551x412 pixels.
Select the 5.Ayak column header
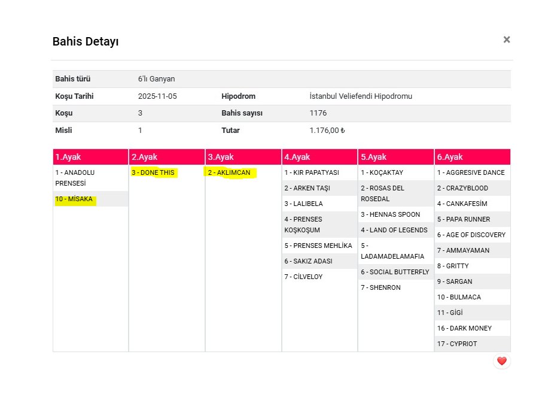click(396, 157)
